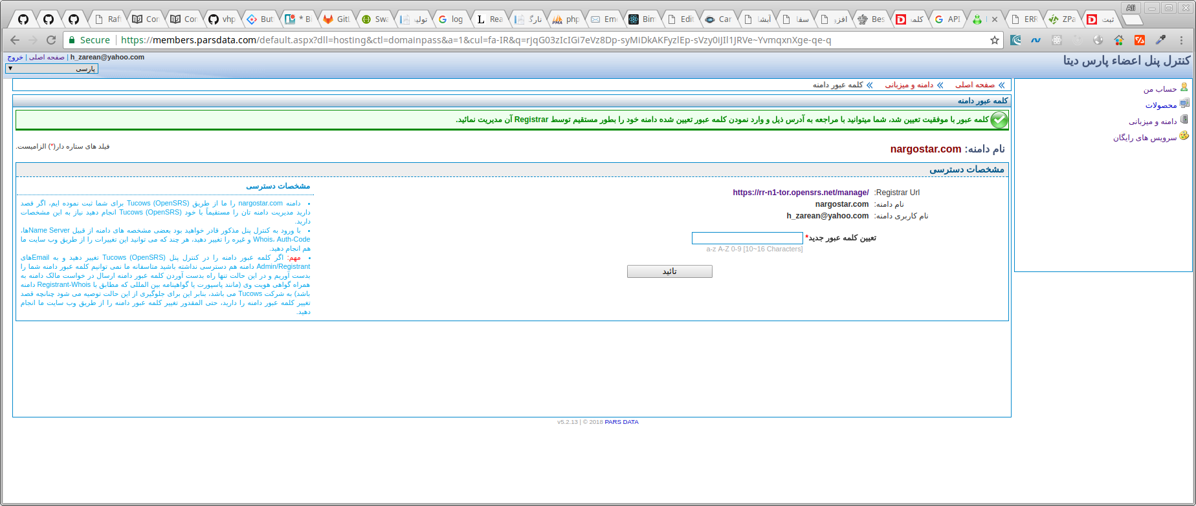Switch to the 'Edit' tab
This screenshot has width=1196, height=506.
click(680, 19)
